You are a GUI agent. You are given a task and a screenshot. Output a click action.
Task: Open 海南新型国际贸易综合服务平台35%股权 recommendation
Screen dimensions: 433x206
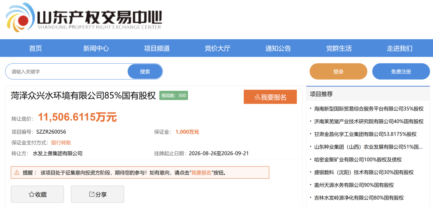(x=369, y=109)
